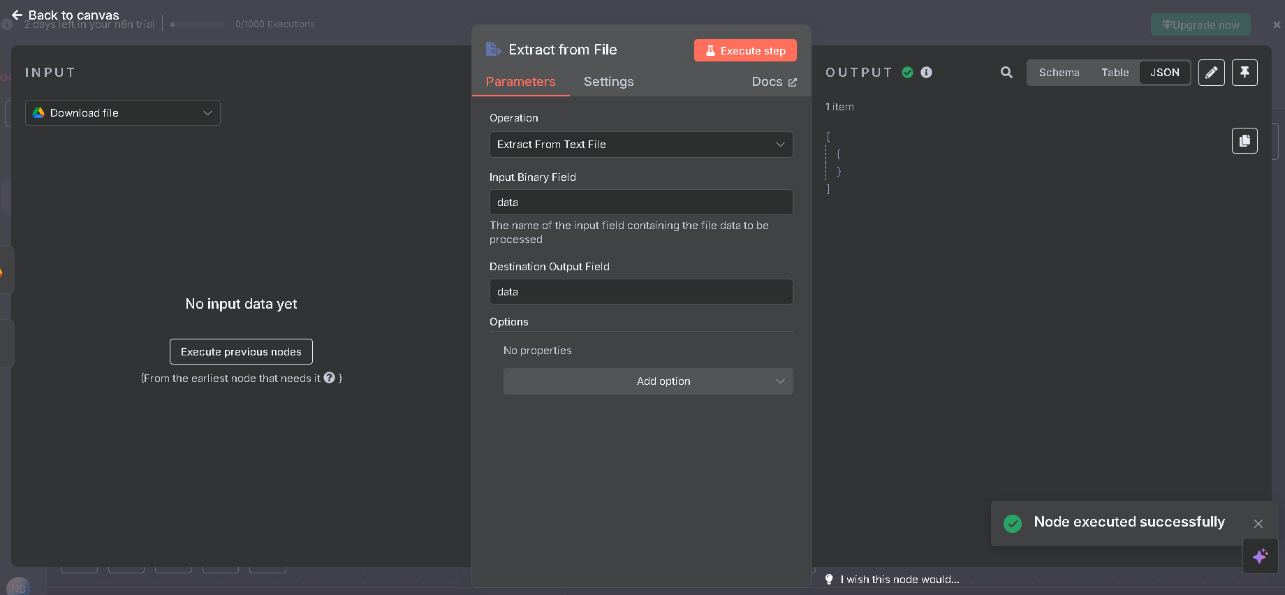Click the executions usage progress bar

tap(198, 24)
